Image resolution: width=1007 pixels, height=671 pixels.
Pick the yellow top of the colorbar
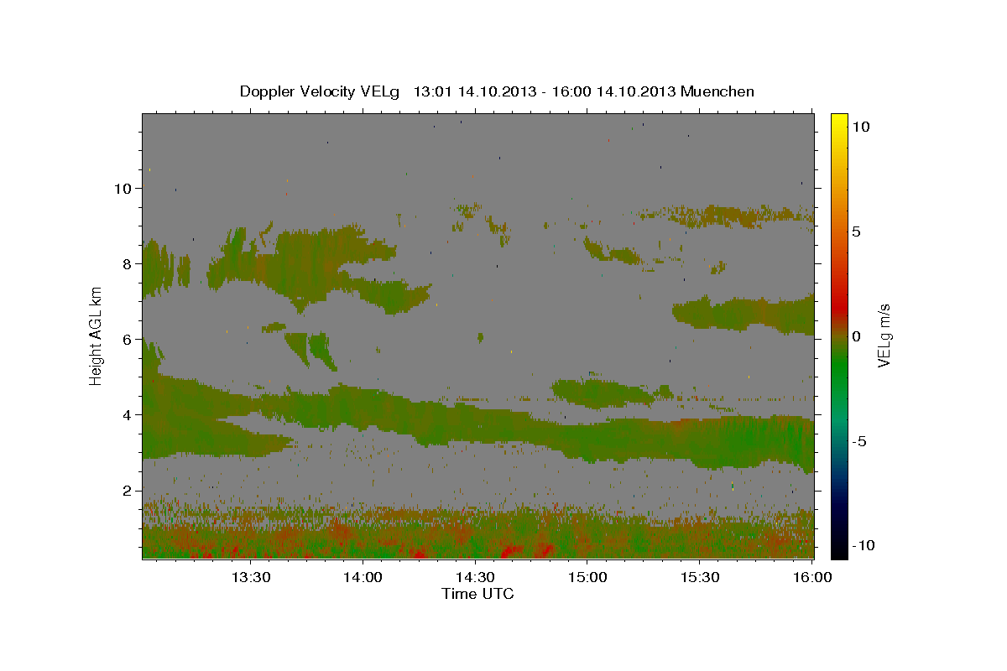click(x=839, y=122)
